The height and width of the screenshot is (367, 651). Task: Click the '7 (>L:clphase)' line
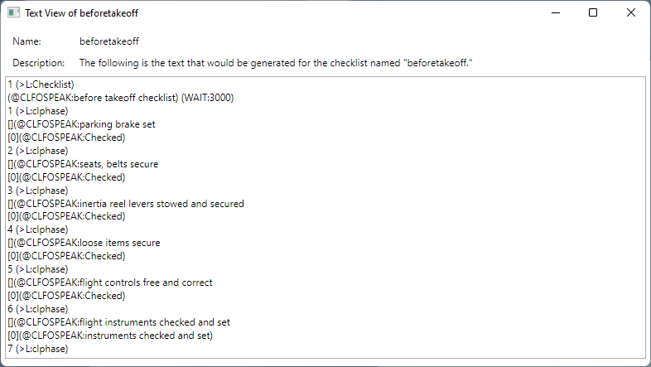38,349
